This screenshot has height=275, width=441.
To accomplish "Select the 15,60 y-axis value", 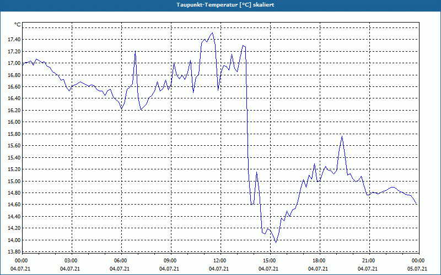I will point(14,146).
